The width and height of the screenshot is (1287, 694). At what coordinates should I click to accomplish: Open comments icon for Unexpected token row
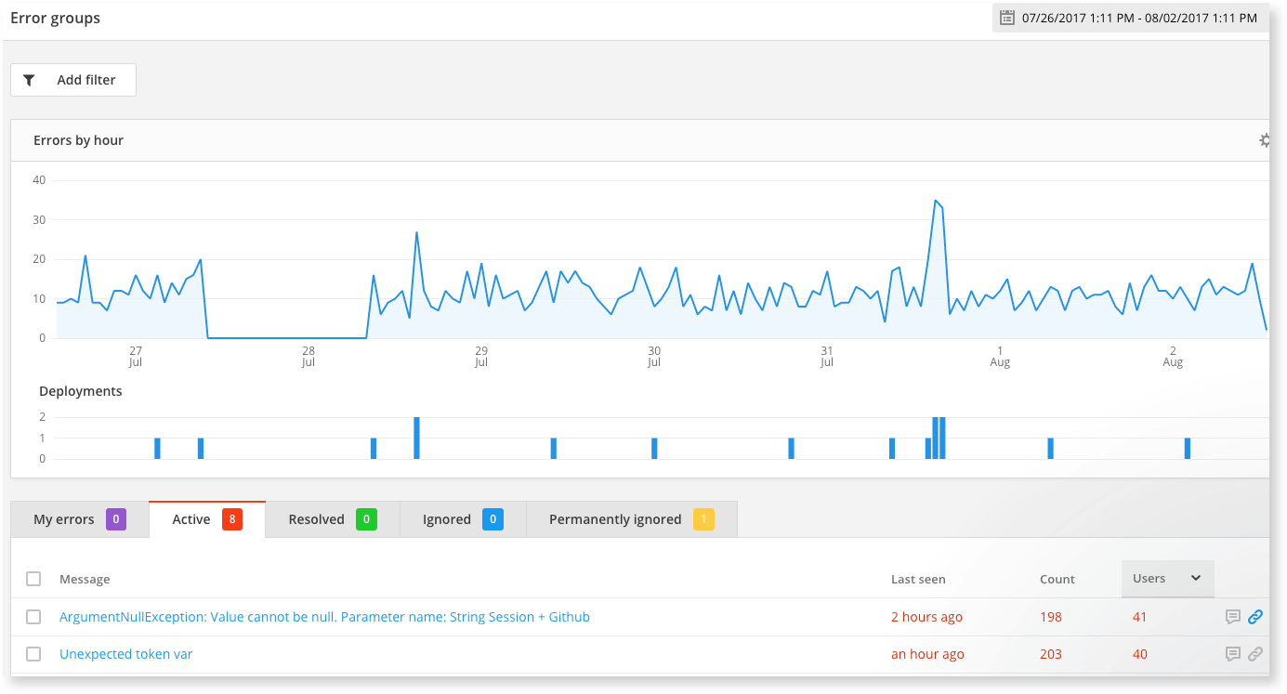click(x=1233, y=654)
